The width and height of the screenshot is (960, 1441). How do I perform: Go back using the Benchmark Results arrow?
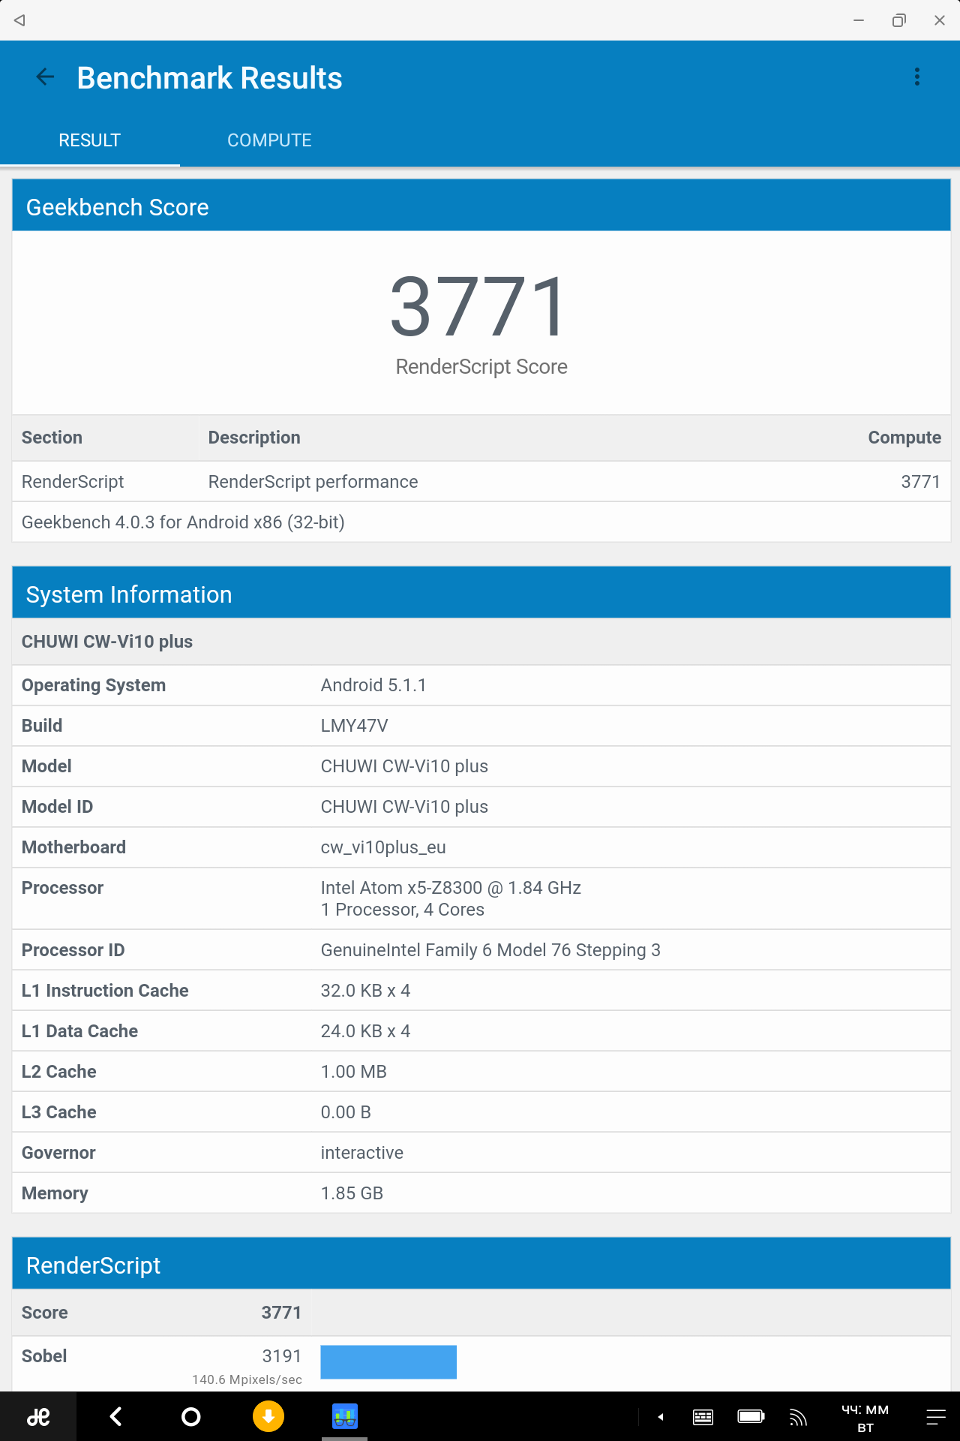tap(45, 77)
